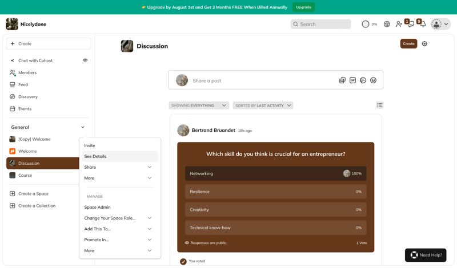Click the brown Create button
This screenshot has height=268, width=457.
click(x=408, y=44)
